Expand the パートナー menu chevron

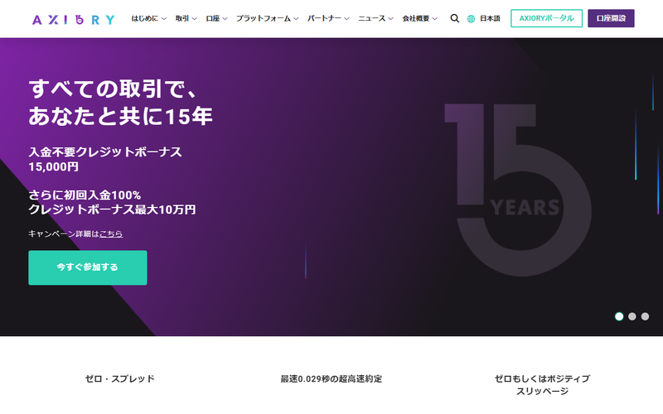(346, 18)
